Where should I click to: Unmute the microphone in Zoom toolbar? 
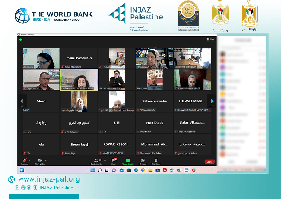tap(24, 162)
